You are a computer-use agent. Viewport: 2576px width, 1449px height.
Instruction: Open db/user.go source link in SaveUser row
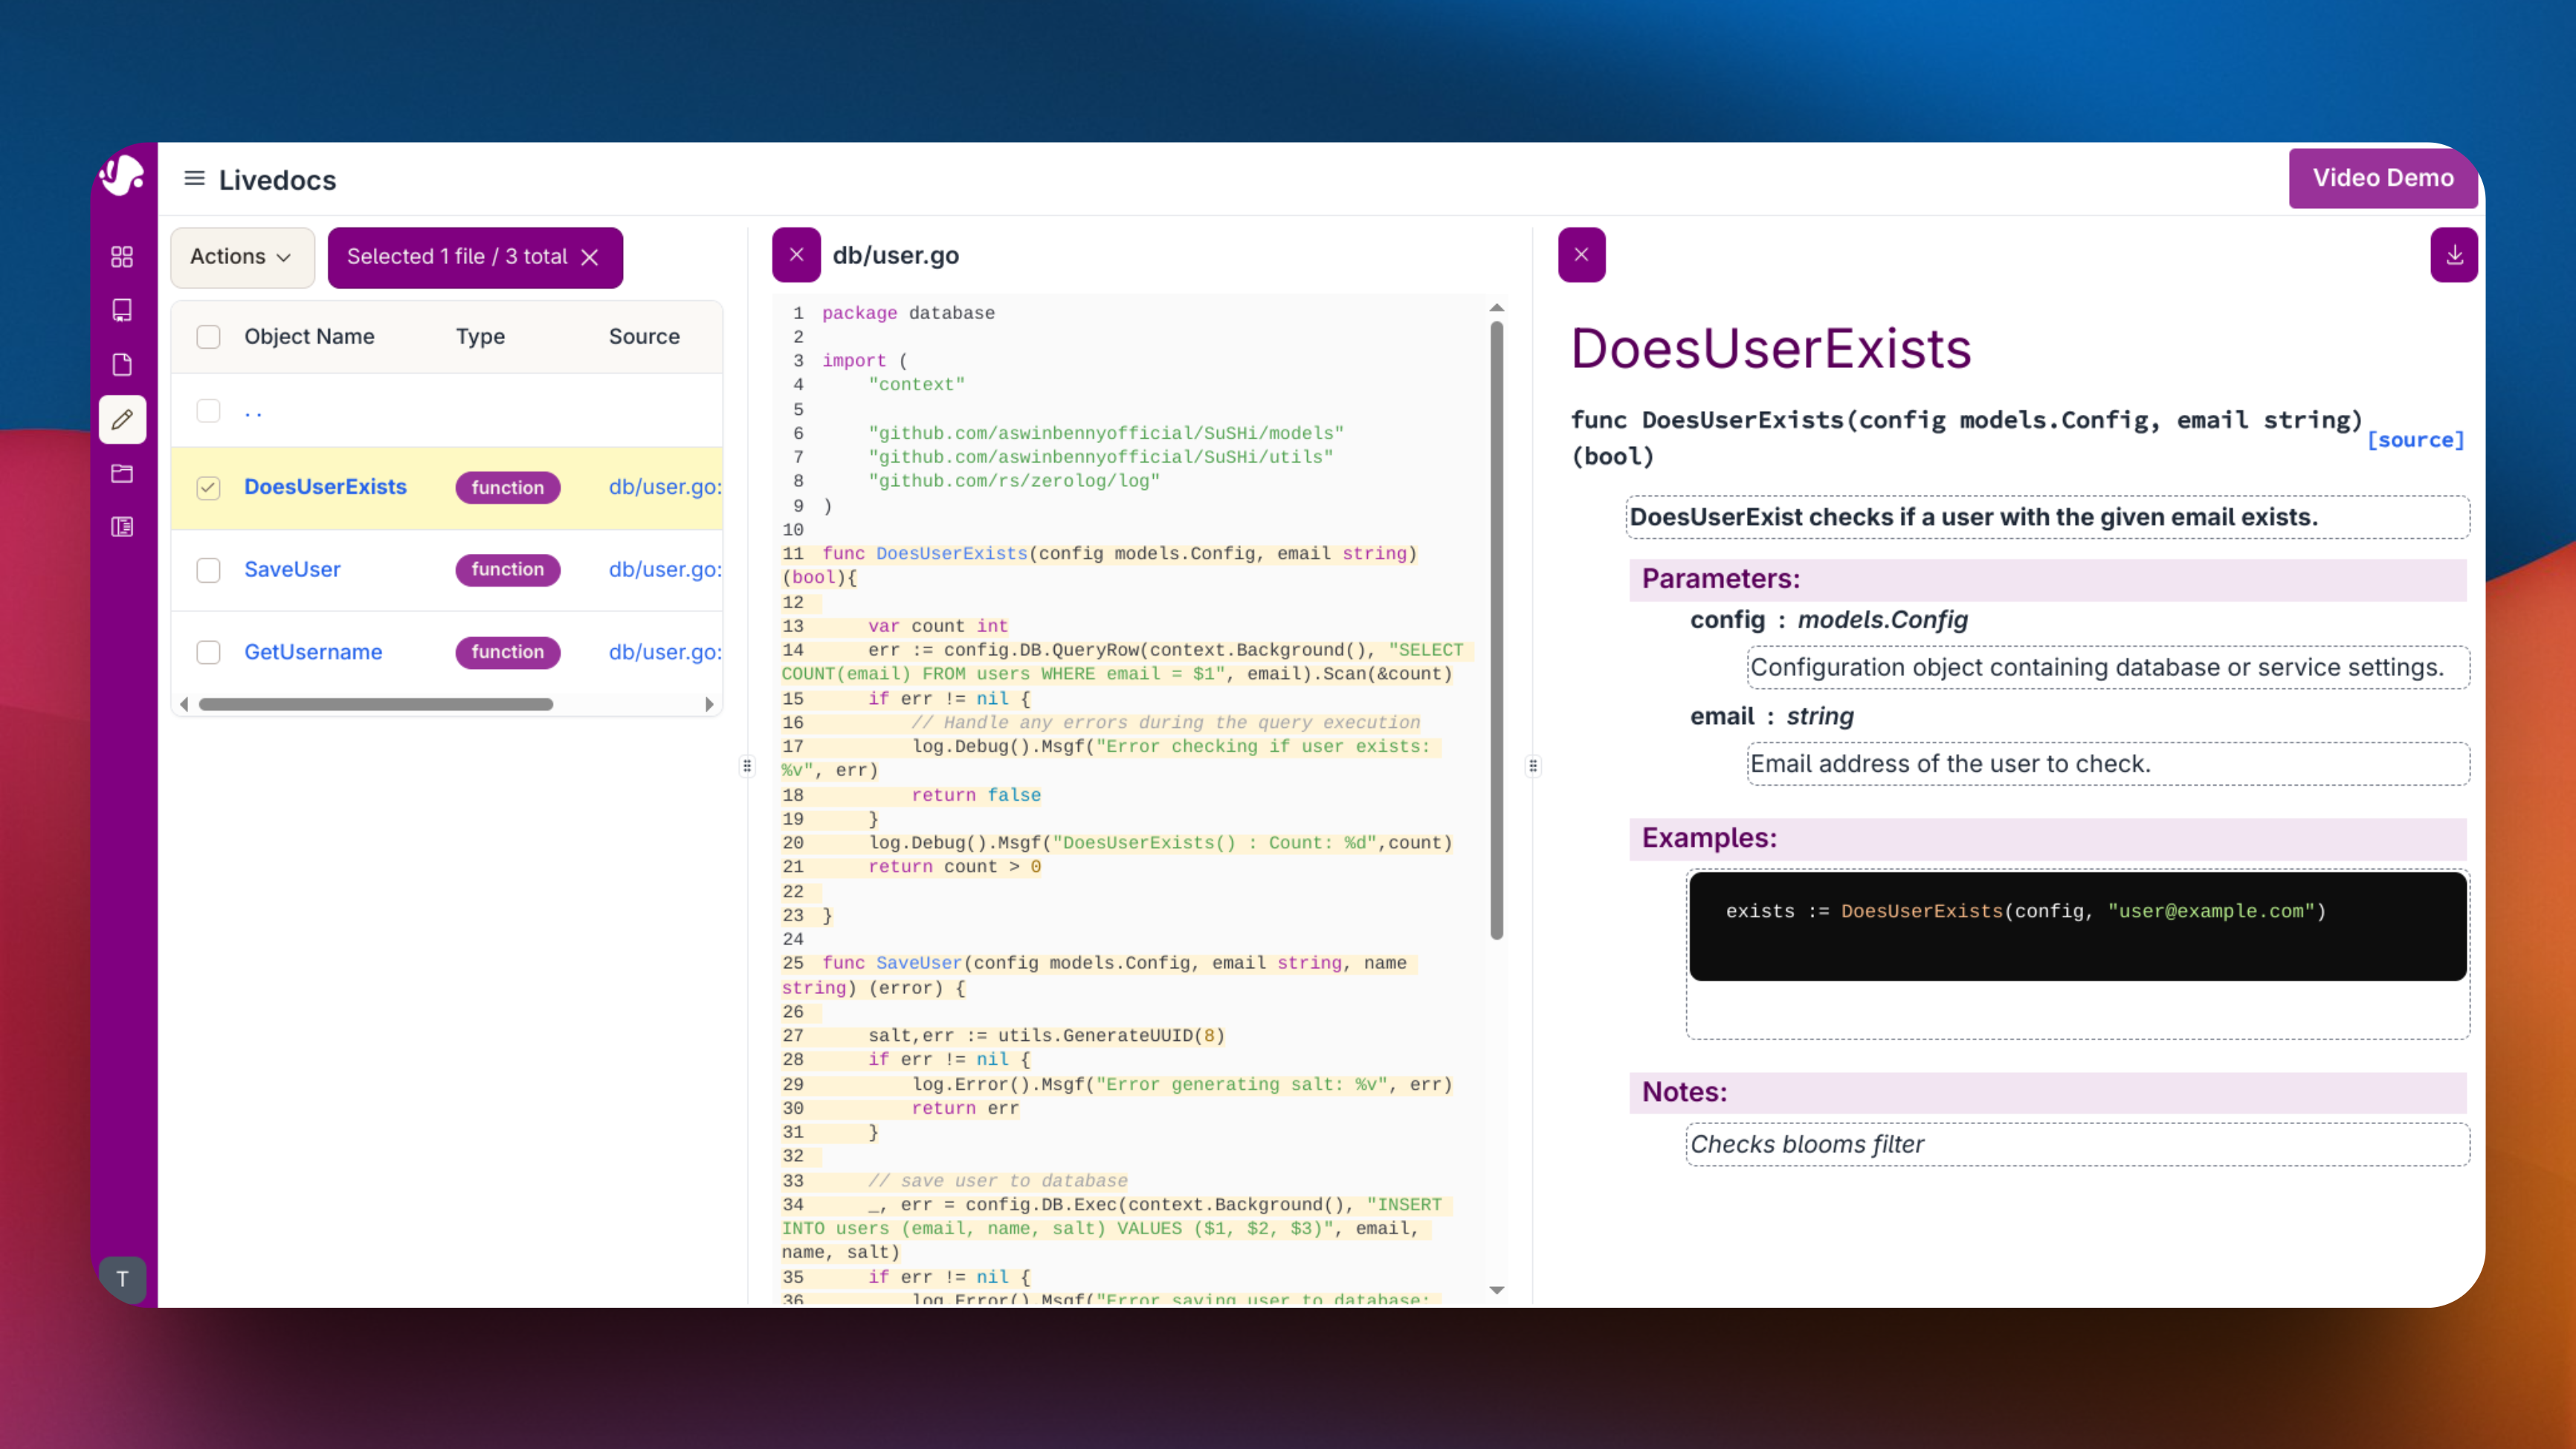point(665,569)
